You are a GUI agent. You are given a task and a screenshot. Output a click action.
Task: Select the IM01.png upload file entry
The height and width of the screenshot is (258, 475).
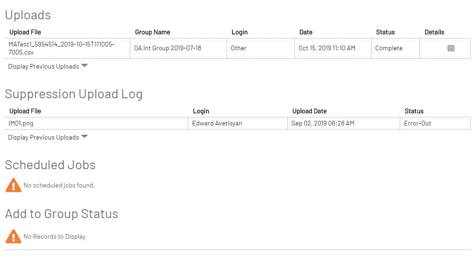[21, 123]
